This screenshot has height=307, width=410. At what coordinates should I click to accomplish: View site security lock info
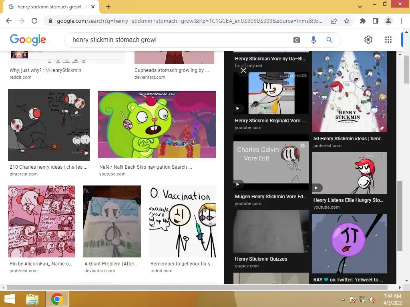50,21
